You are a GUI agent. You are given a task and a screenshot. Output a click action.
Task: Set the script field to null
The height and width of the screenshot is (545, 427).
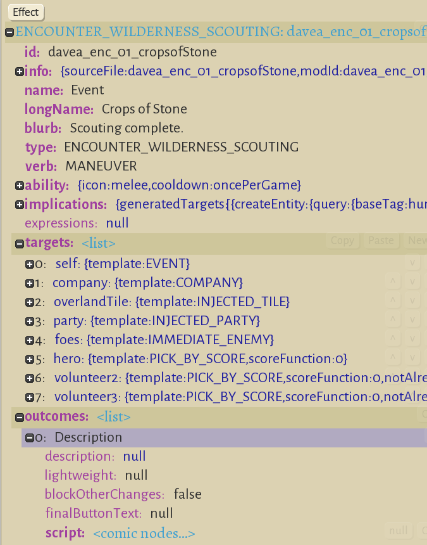click(x=398, y=531)
